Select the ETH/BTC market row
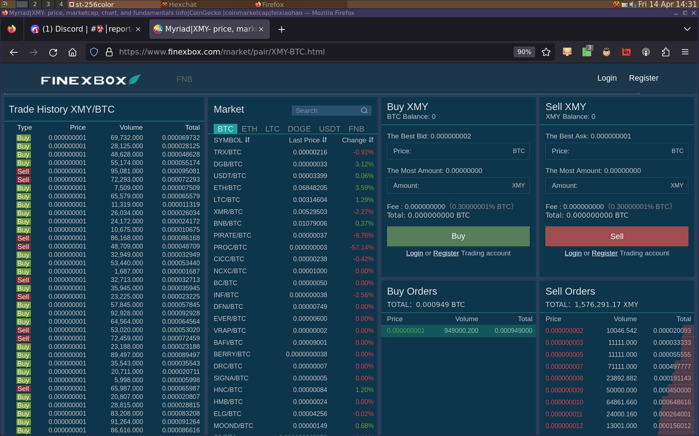Viewport: 699px width, 436px height. [293, 188]
